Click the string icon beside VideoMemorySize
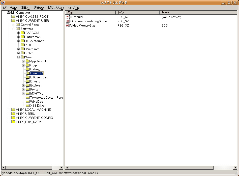The height and width of the screenshot is (176, 239). pos(68,25)
